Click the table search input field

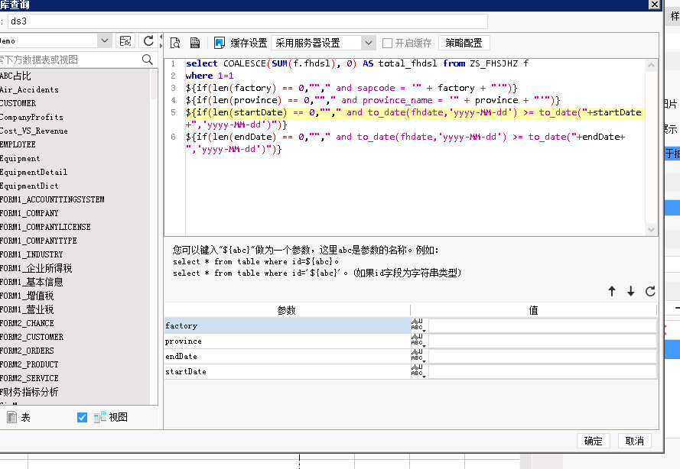(70, 60)
